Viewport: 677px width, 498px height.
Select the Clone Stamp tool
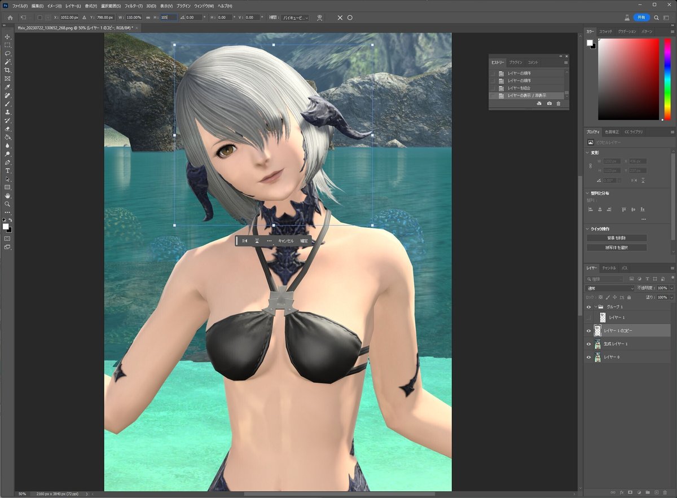[x=7, y=112]
